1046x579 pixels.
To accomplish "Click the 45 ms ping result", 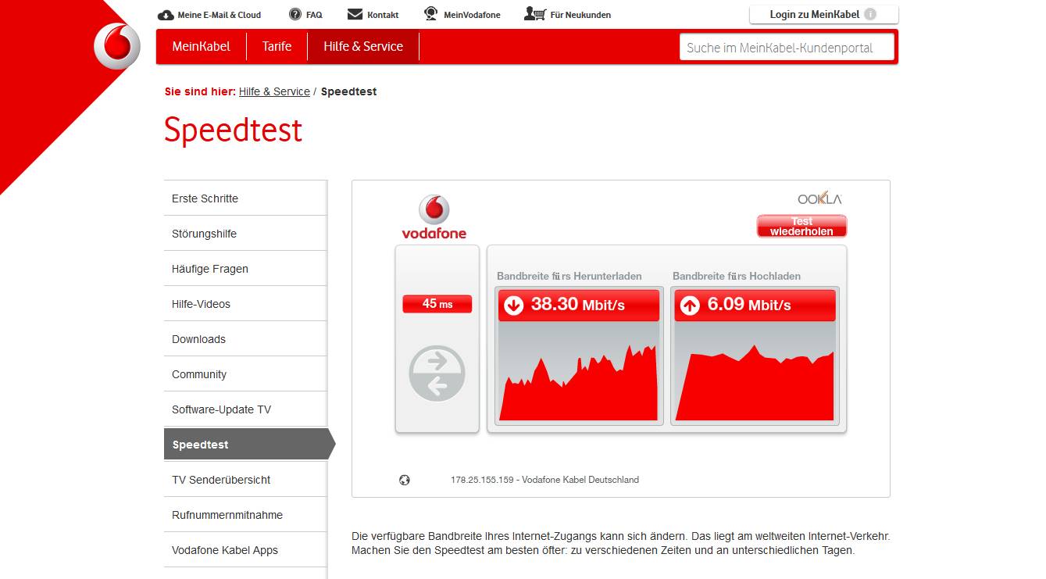I will 437,304.
